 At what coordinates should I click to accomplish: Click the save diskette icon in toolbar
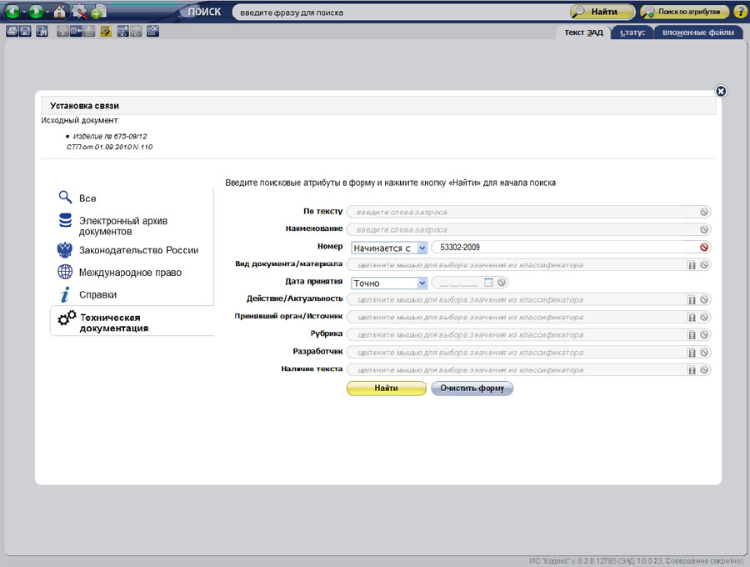point(26,32)
